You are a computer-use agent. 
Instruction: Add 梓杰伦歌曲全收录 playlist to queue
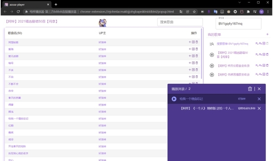pyautogui.click(x=260, y=65)
